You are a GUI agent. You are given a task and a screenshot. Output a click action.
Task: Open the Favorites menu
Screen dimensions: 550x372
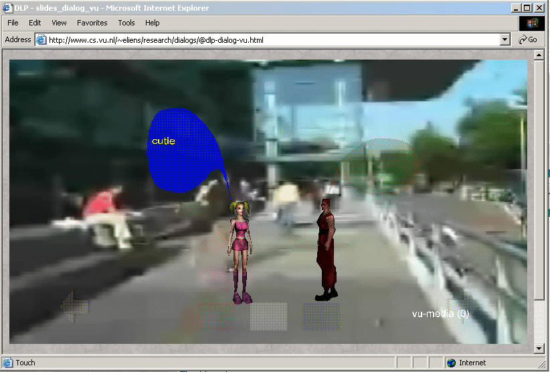(92, 23)
